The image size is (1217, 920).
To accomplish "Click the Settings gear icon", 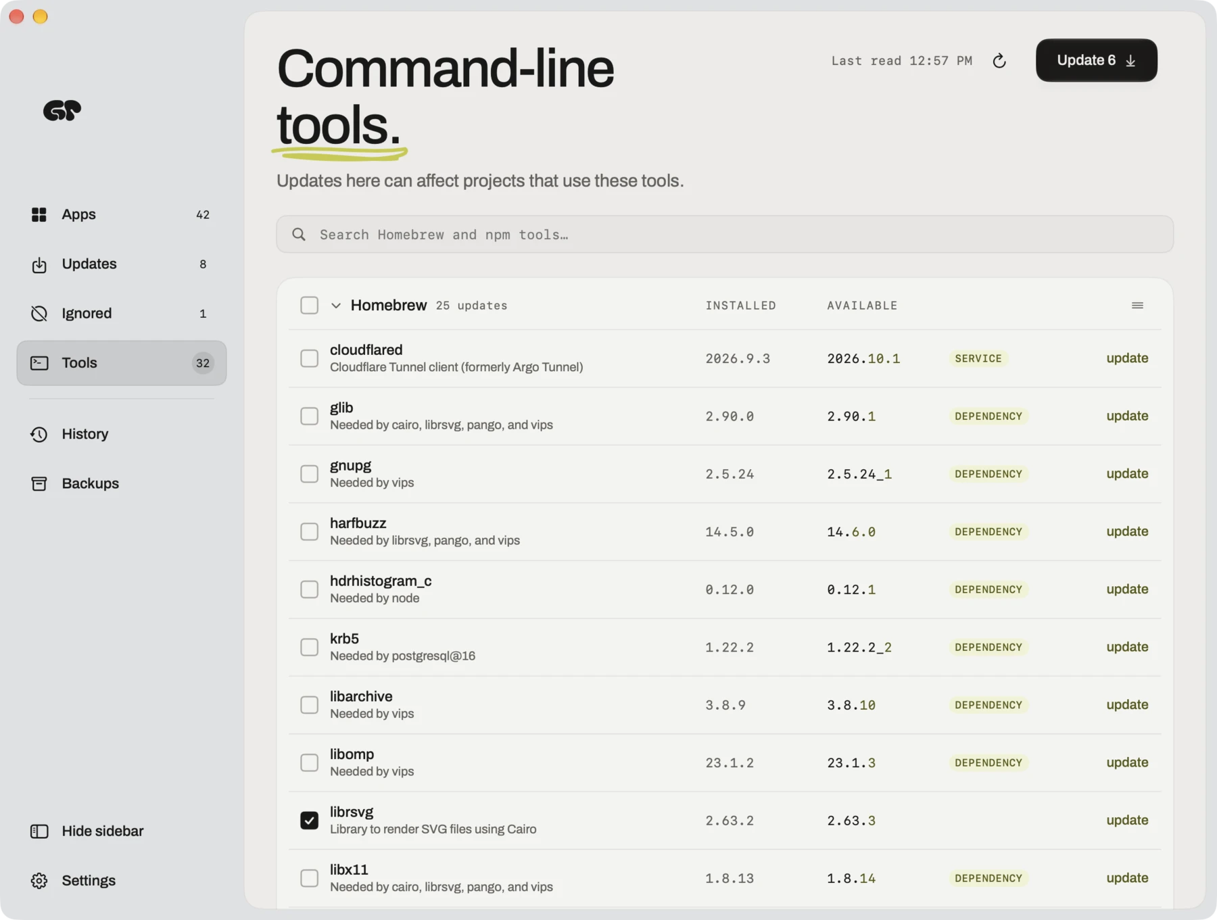I will [x=39, y=881].
